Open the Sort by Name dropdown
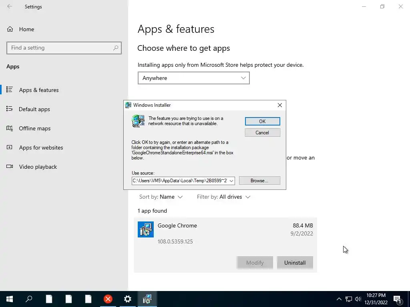 point(161,197)
